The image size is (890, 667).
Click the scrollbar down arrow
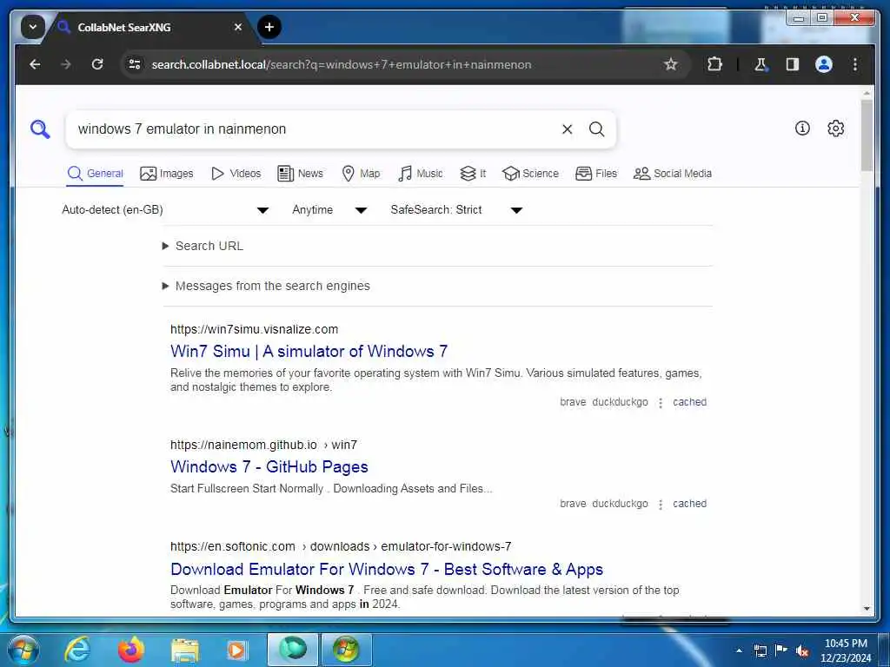coord(867,609)
